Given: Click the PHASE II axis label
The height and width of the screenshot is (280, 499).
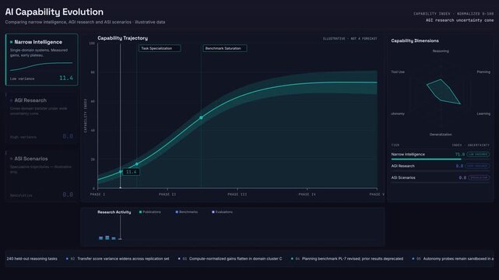Looking at the screenshot, I should pos(167,194).
